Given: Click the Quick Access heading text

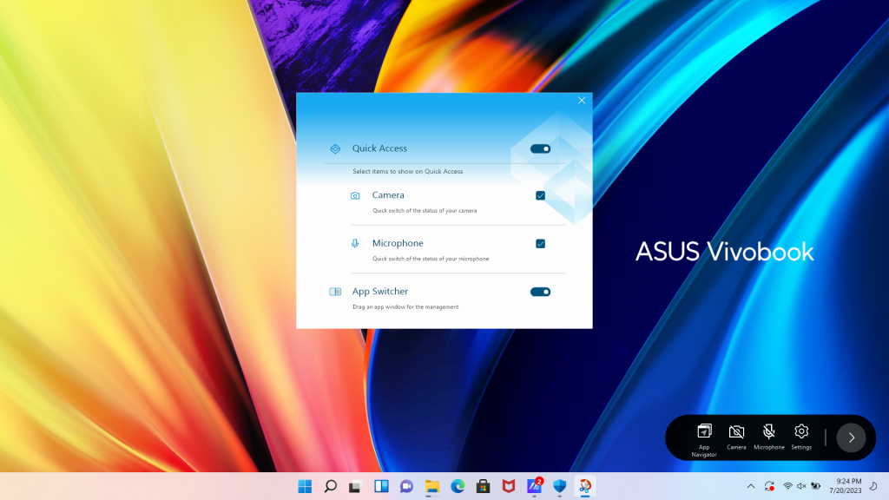Looking at the screenshot, I should [x=379, y=148].
